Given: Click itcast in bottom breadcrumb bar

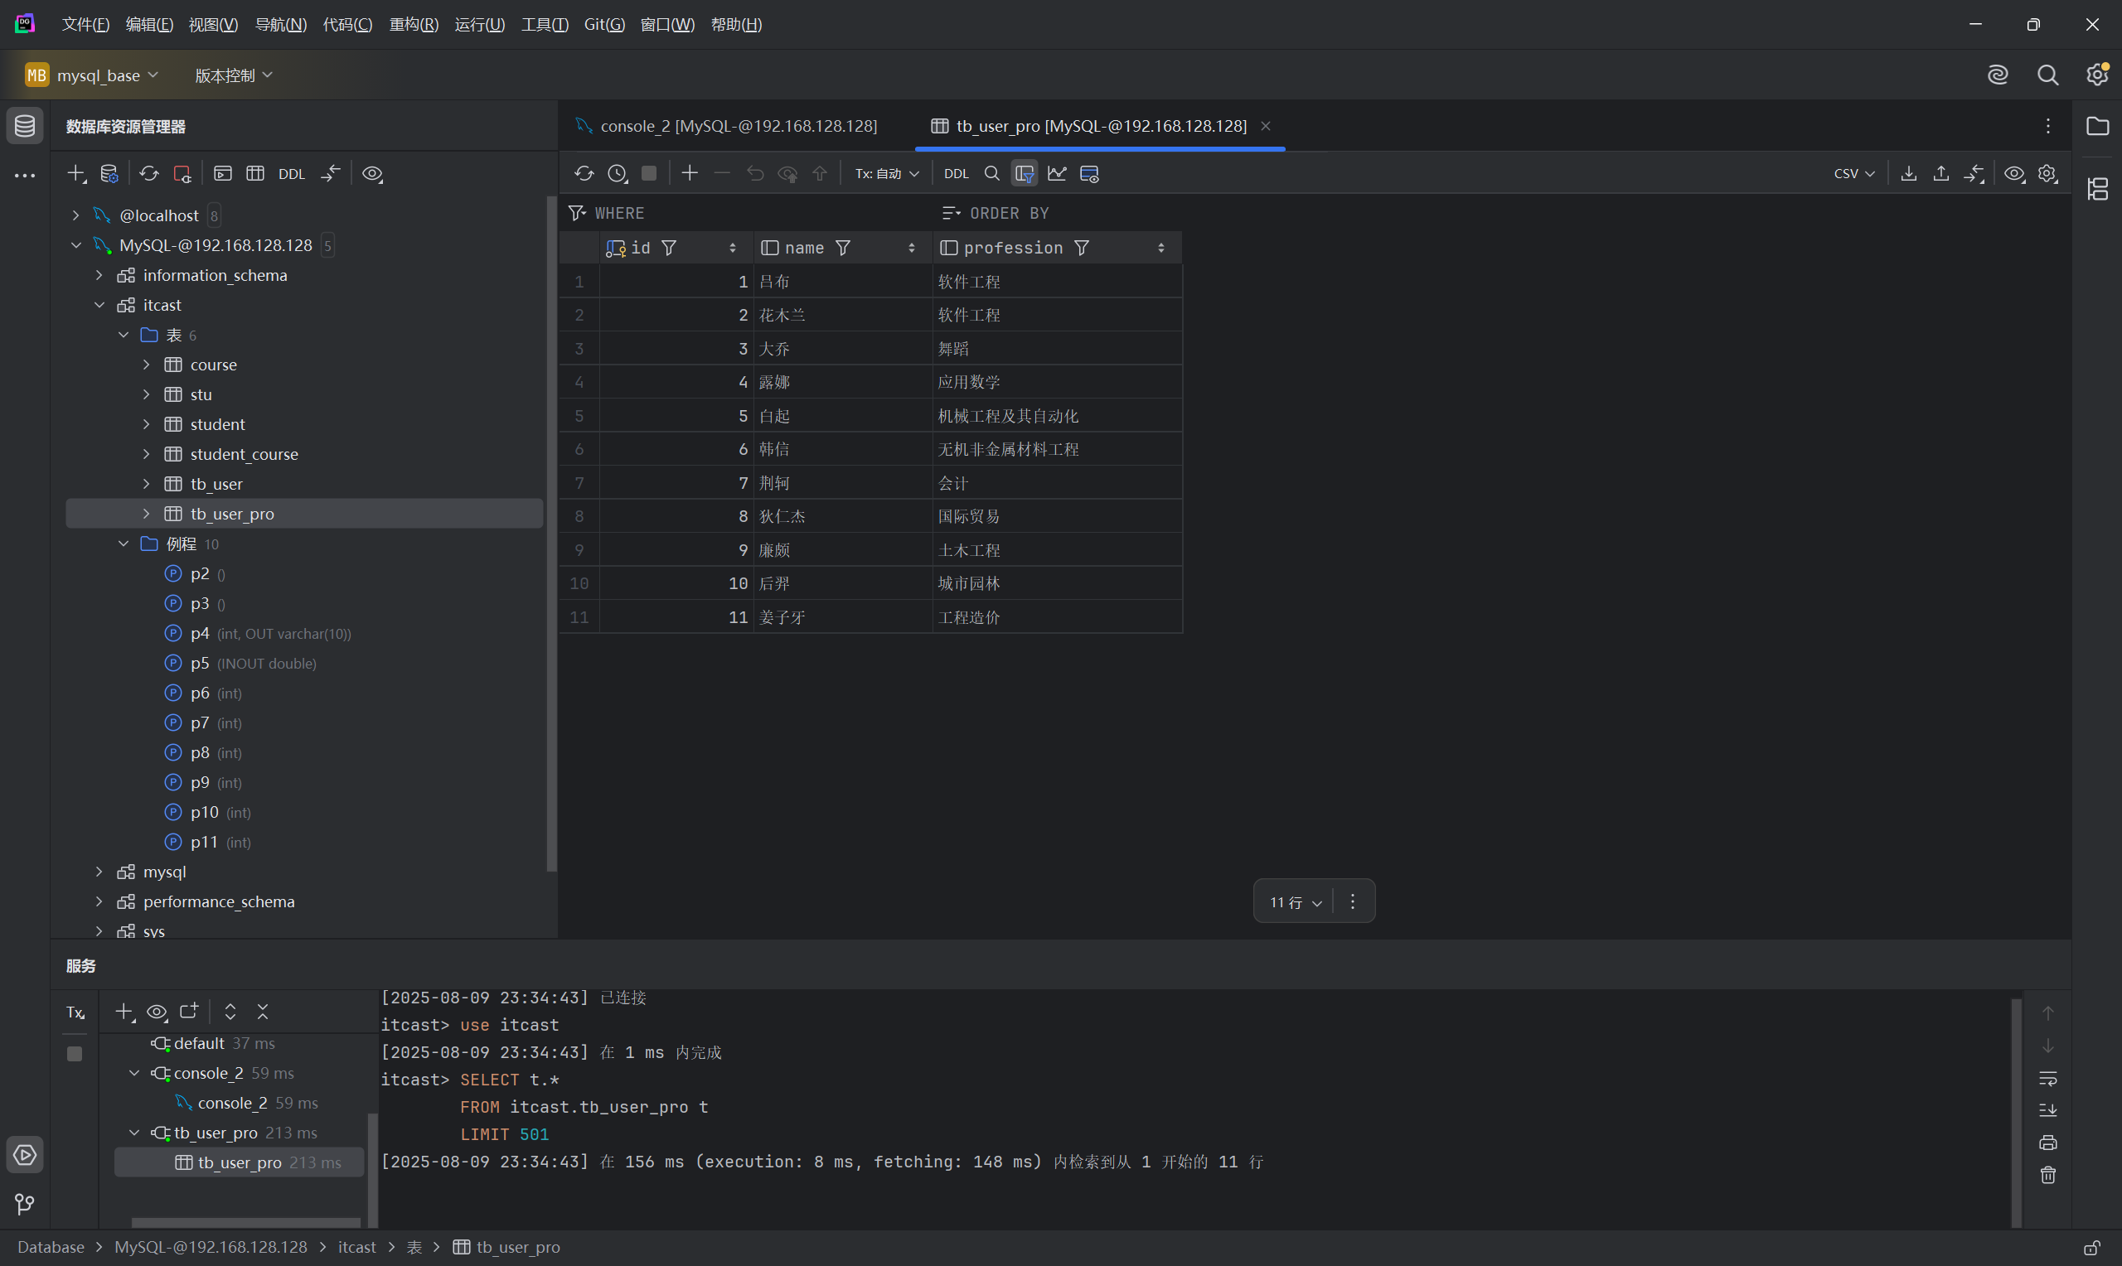Looking at the screenshot, I should (356, 1246).
